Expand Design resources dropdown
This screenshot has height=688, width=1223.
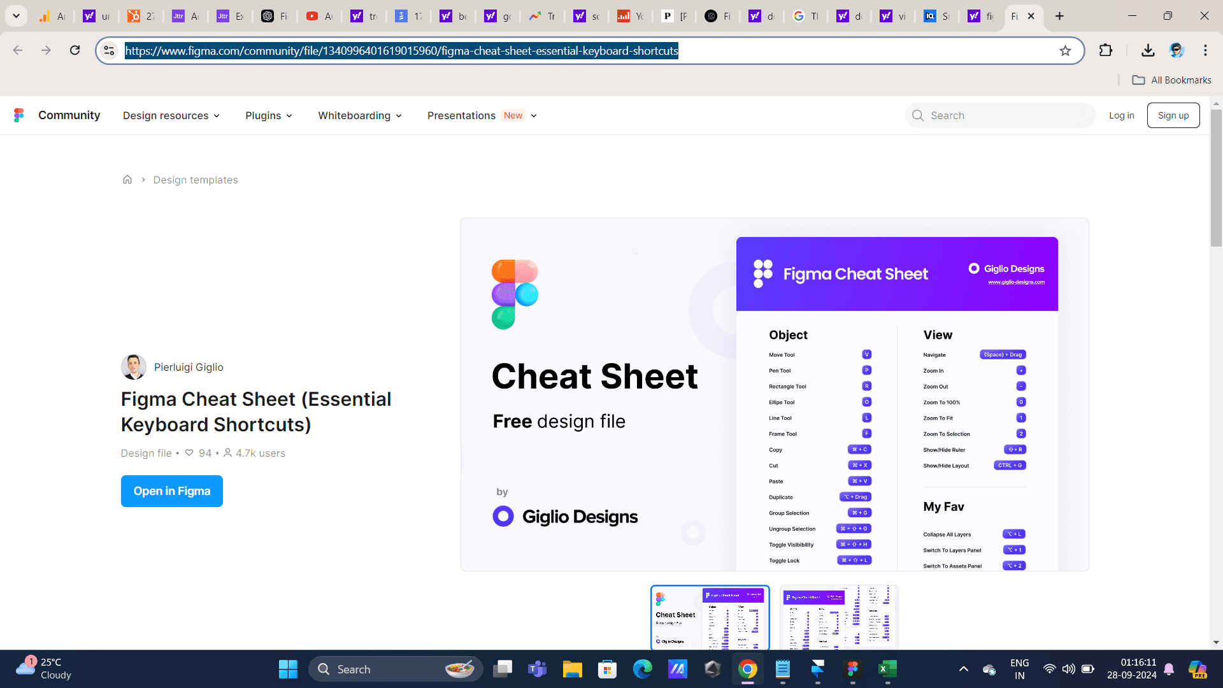pos(171,115)
